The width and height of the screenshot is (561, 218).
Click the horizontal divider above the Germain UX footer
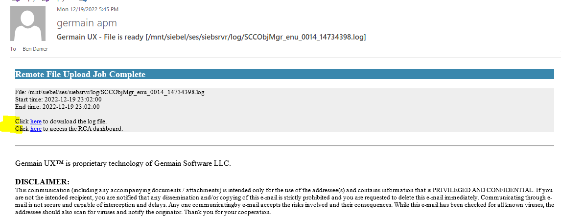(x=284, y=145)
